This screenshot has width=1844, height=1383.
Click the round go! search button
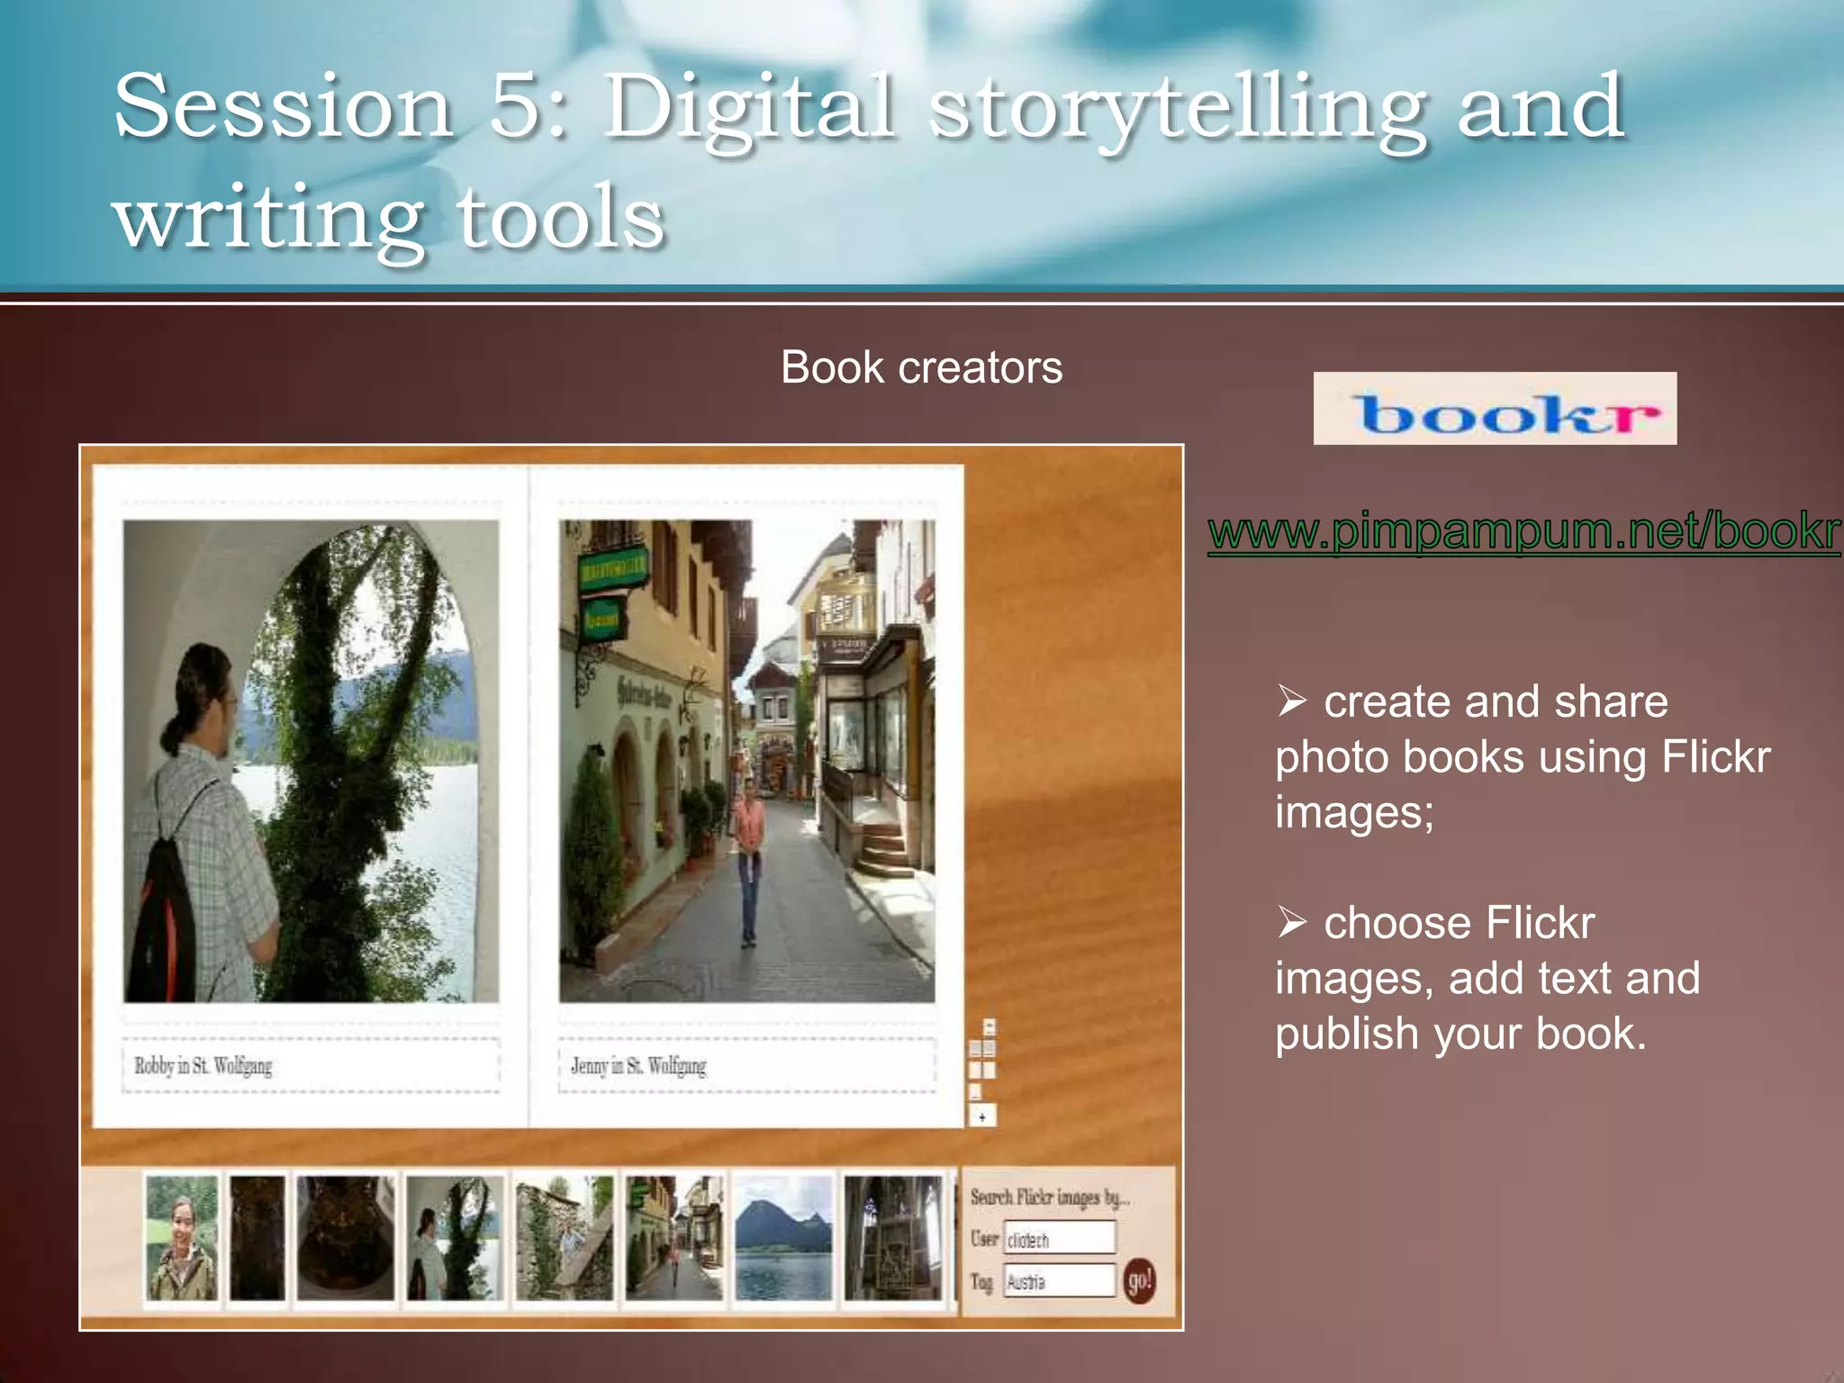tap(1139, 1279)
